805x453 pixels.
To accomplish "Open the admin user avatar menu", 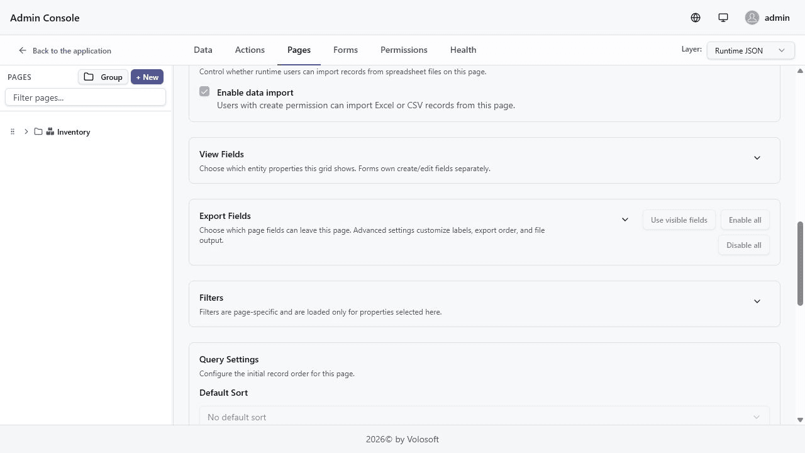I will pyautogui.click(x=767, y=18).
